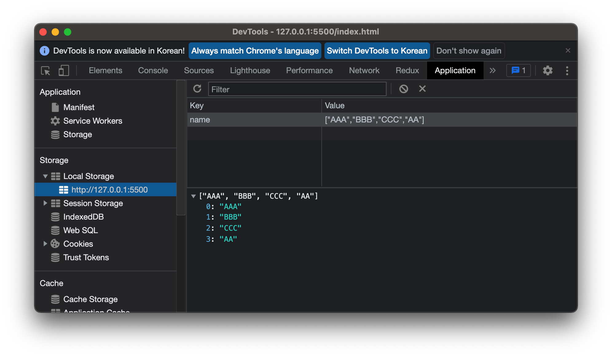Click Don't show again button
The image size is (612, 358).
(469, 51)
